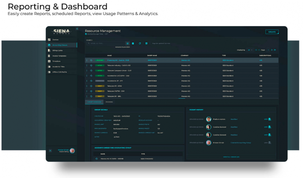Click the Subscriptions column header
Viewport: 303px width, 178px height.
pos(265,56)
